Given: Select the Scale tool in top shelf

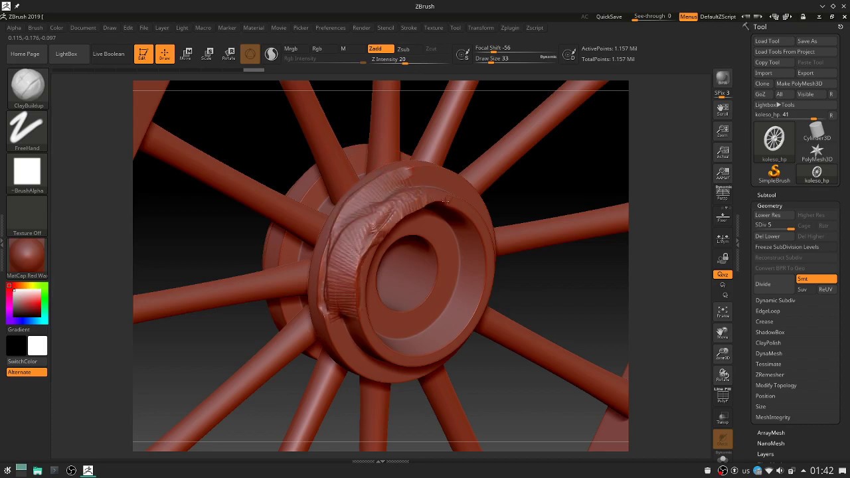Looking at the screenshot, I should [207, 54].
